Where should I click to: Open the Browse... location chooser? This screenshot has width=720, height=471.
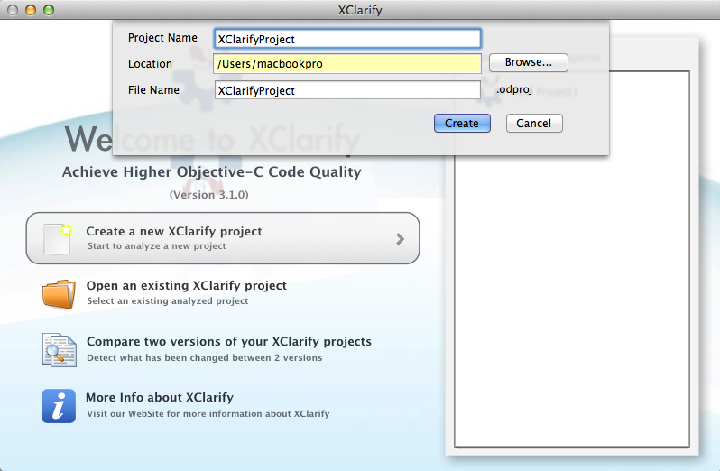click(529, 62)
